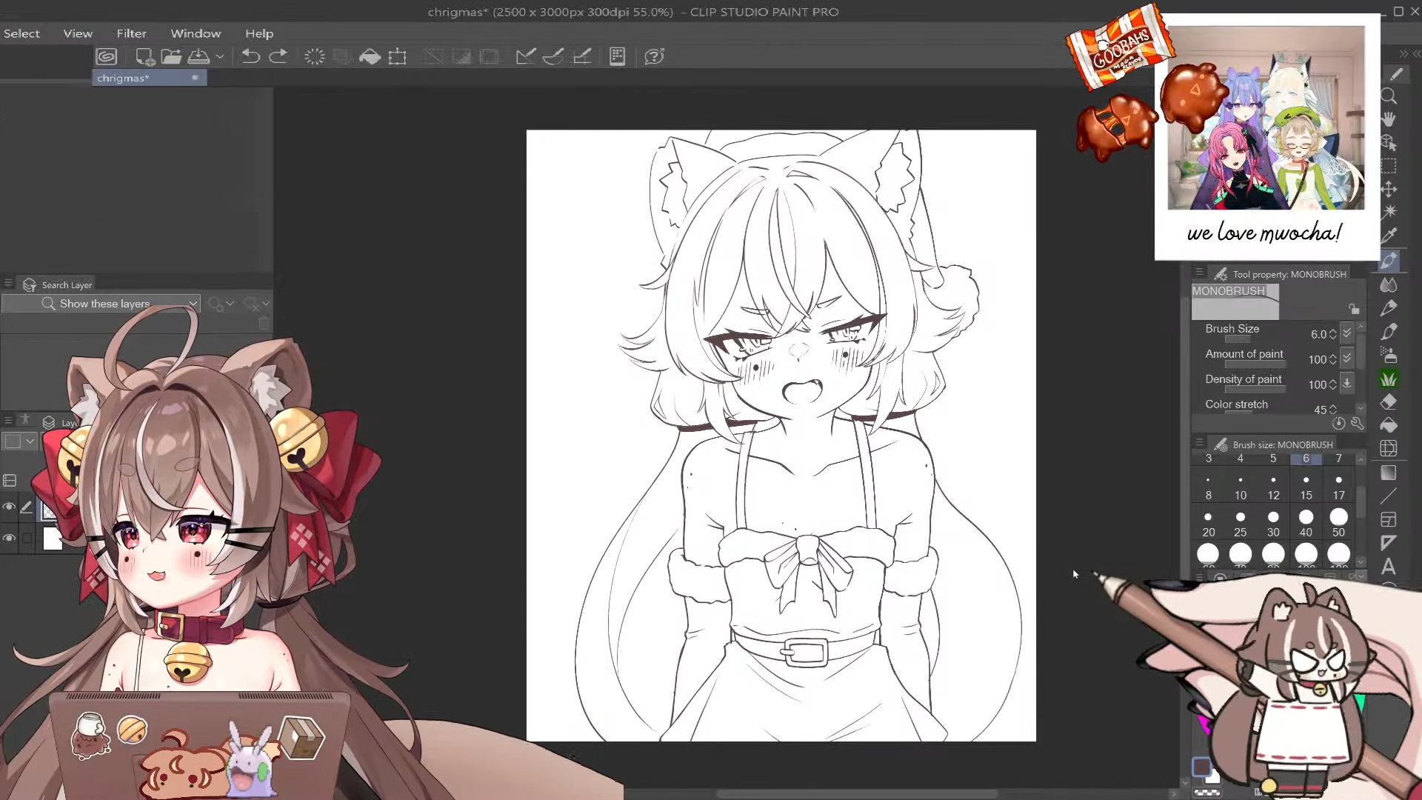Toggle visibility of the top layer
The image size is (1422, 800).
(x=9, y=507)
